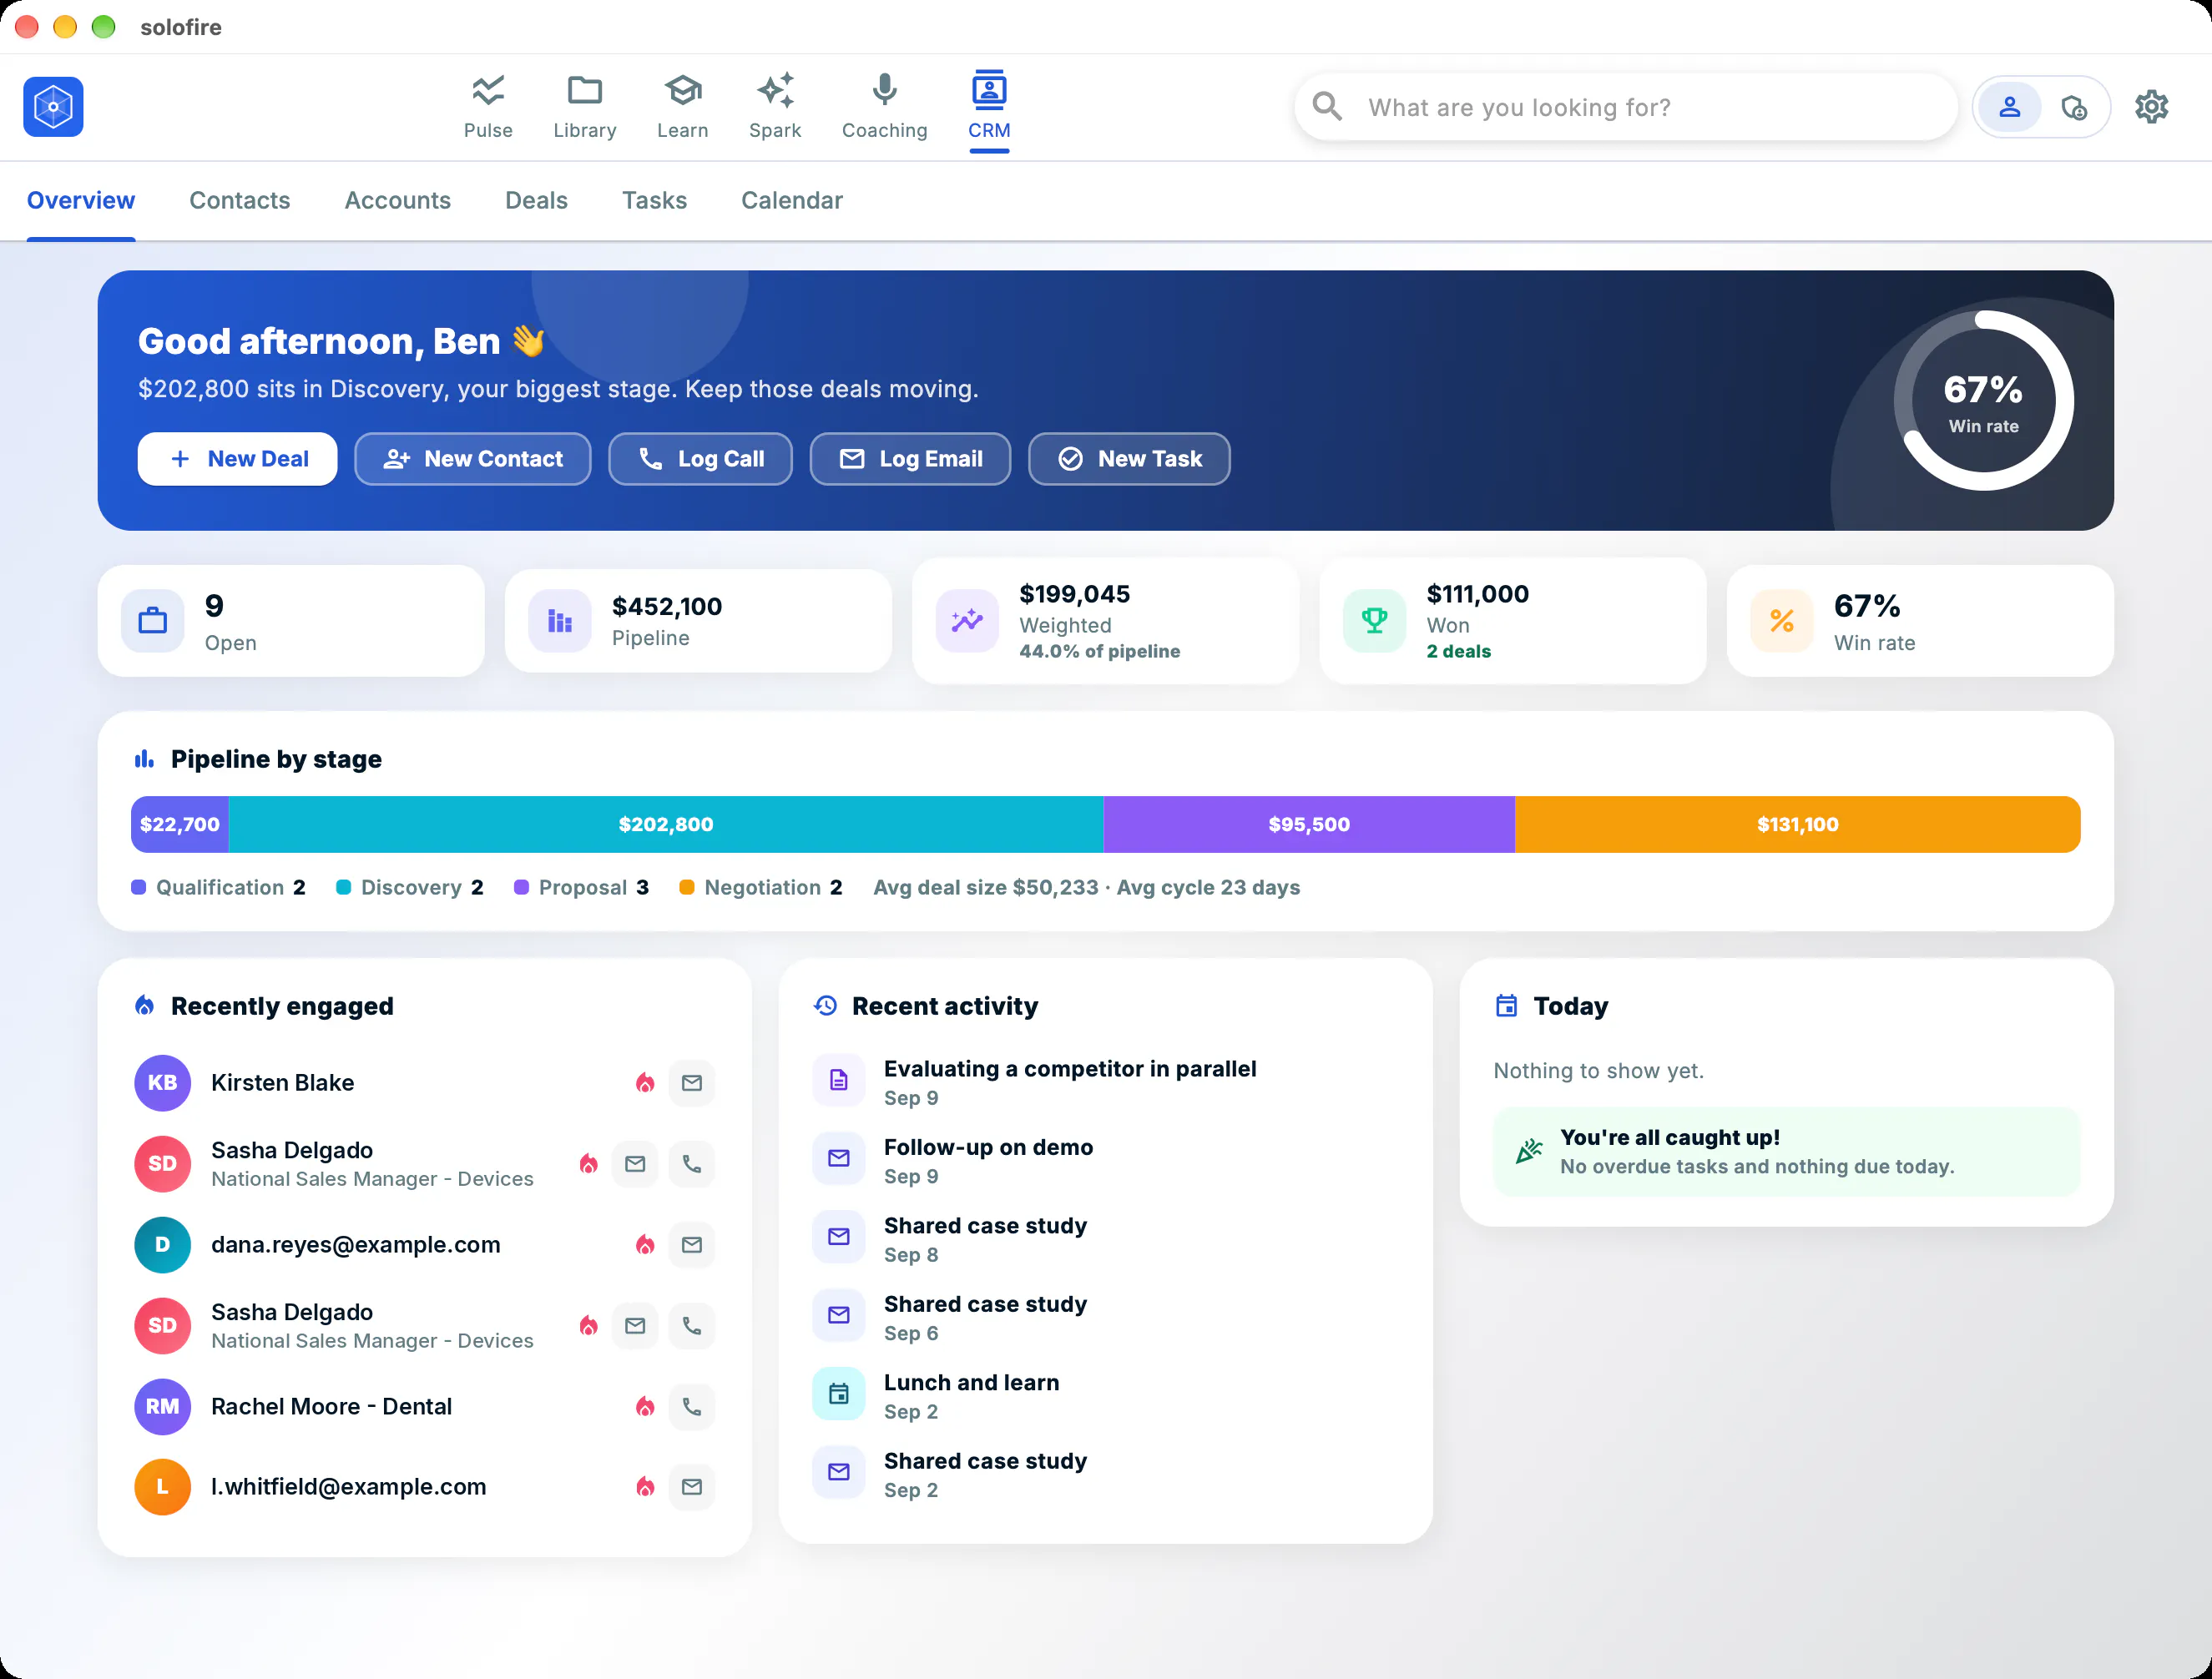Switch to the Calendar tab
The width and height of the screenshot is (2212, 1679).
pos(792,200)
